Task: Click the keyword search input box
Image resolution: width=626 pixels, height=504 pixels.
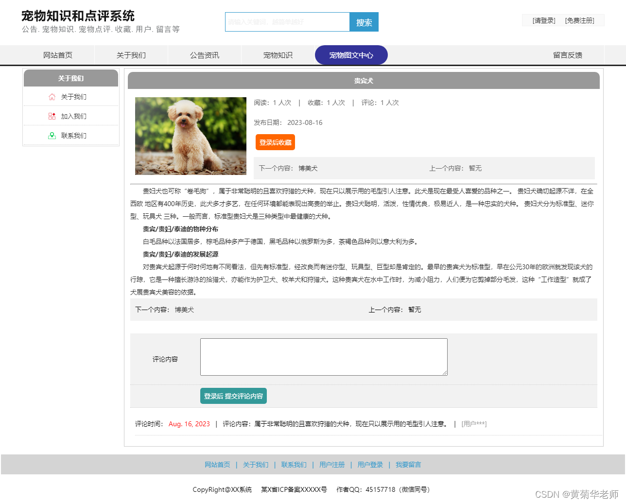Action: pos(287,22)
